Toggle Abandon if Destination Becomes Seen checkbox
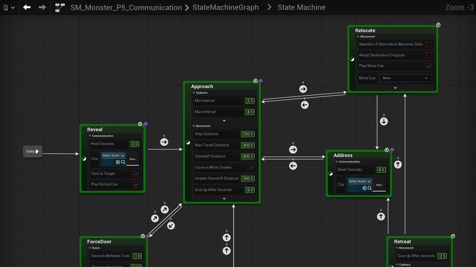 [x=428, y=44]
